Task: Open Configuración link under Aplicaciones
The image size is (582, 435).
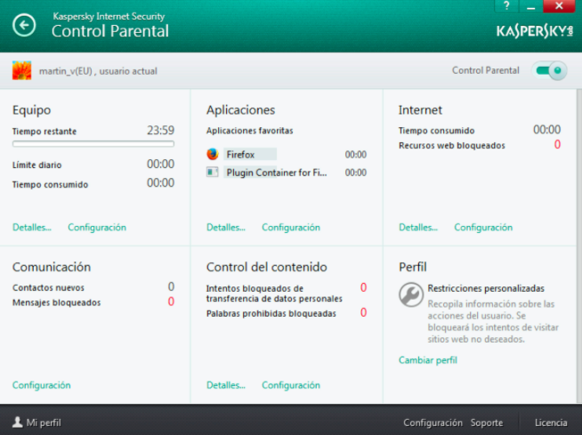Action: tap(291, 227)
